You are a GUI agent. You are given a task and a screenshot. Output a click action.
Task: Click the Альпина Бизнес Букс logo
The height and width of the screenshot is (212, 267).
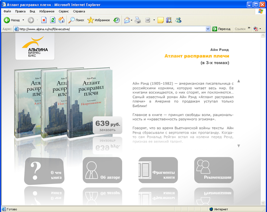click(x=35, y=46)
